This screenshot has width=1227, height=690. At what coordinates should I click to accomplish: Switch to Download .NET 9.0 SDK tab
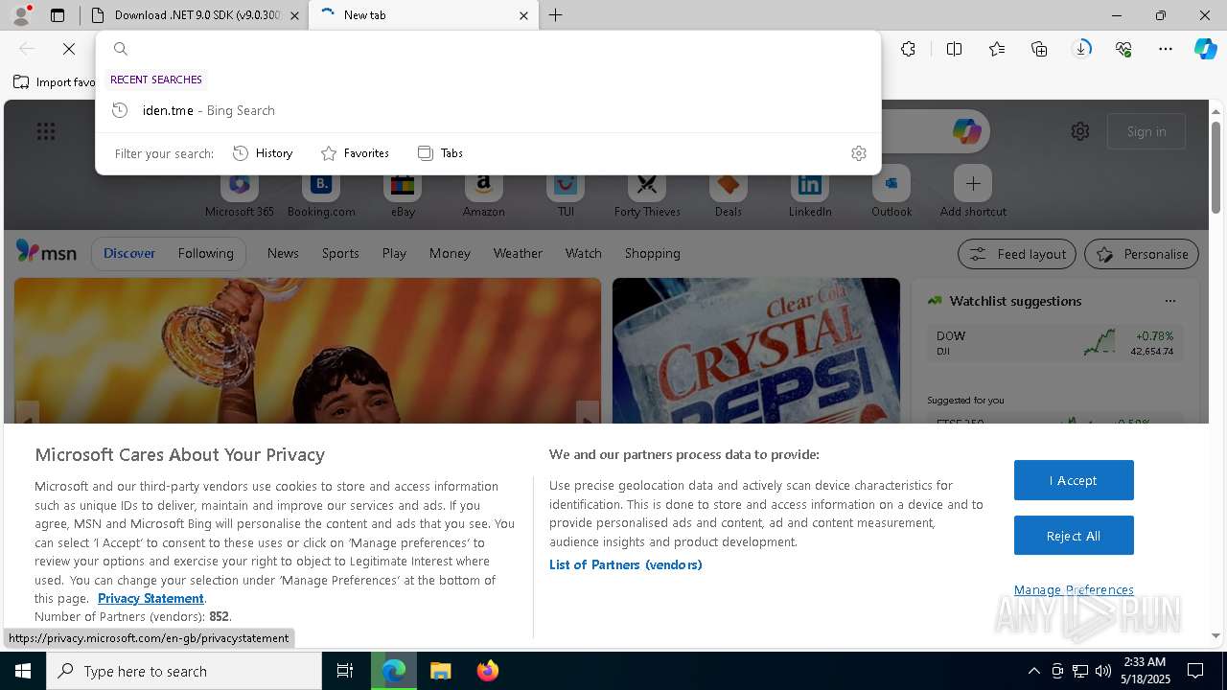[x=195, y=15]
